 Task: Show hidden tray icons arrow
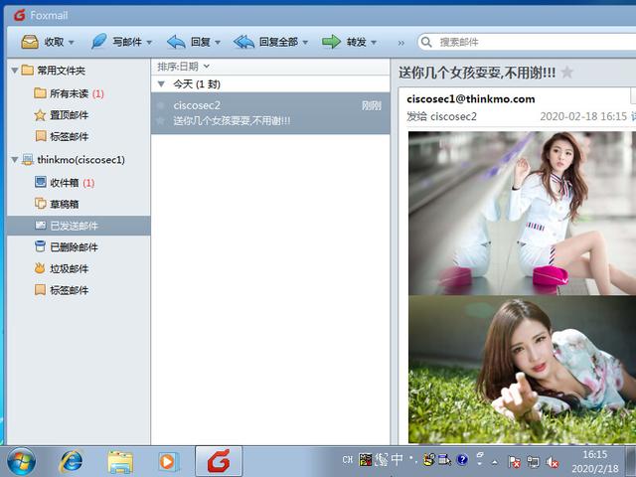click(495, 462)
